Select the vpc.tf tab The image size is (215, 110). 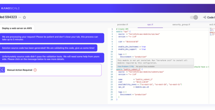(x=150, y=25)
